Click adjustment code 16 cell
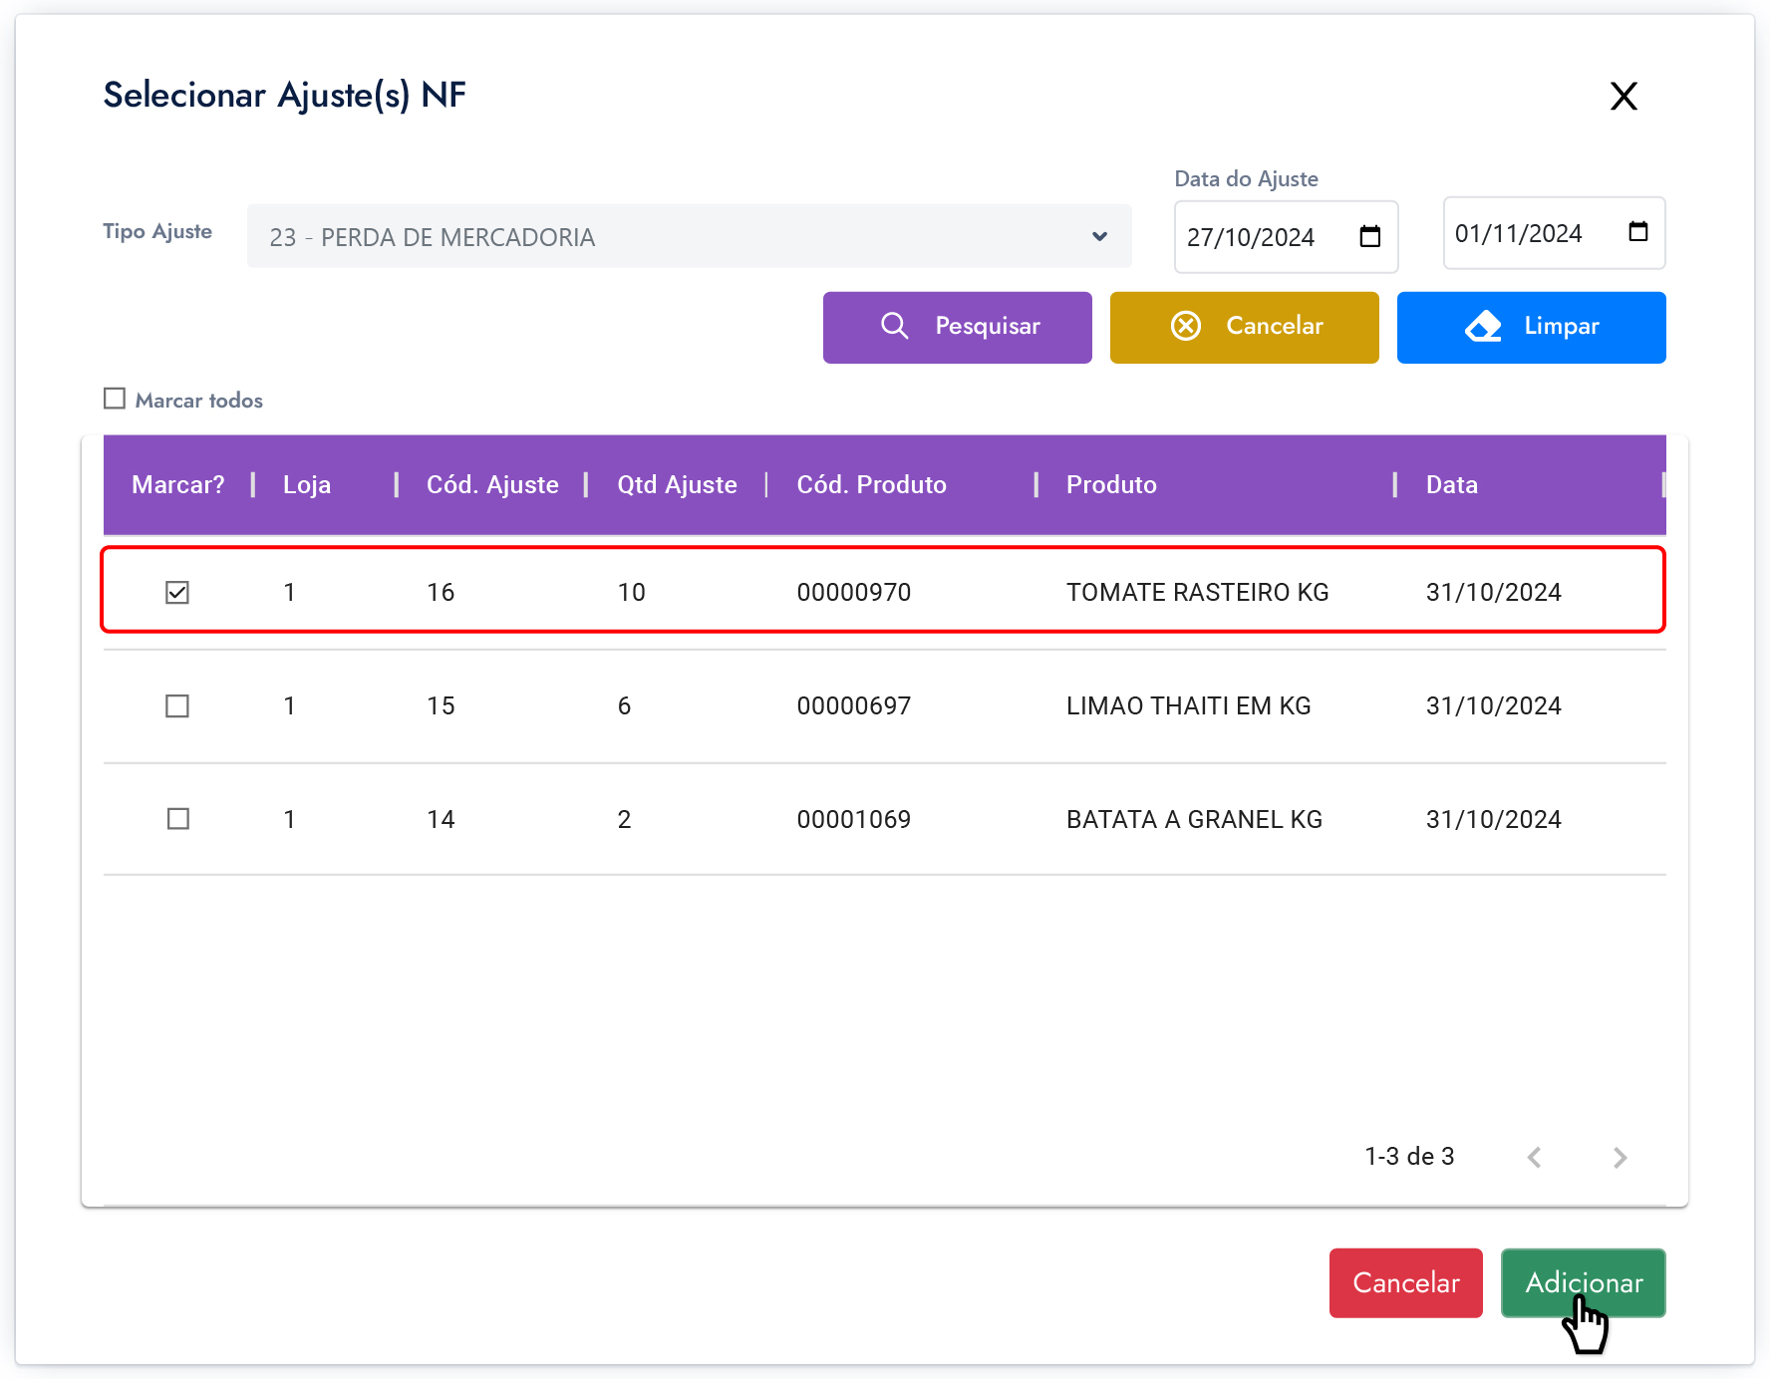Screen dimensions: 1770x1379 coord(441,592)
